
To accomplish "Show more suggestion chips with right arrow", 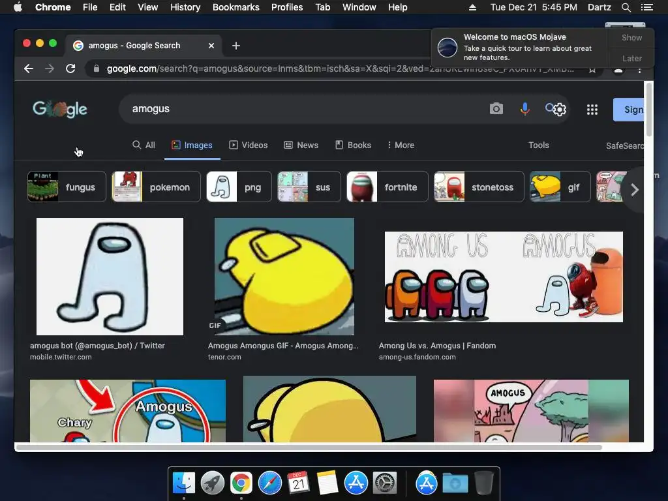I will 635,190.
